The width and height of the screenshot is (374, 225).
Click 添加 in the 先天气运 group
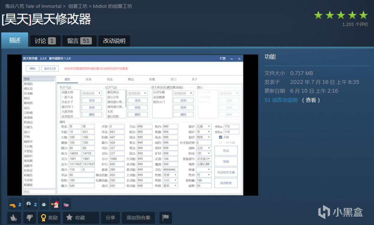point(92,100)
